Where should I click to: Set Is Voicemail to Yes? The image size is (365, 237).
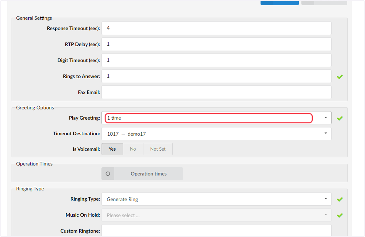(112, 149)
